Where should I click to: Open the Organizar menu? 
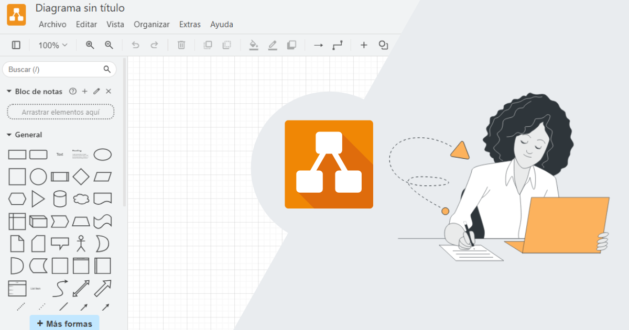pos(151,24)
